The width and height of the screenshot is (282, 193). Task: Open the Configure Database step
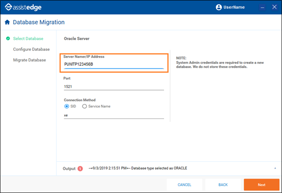[x=31, y=49]
